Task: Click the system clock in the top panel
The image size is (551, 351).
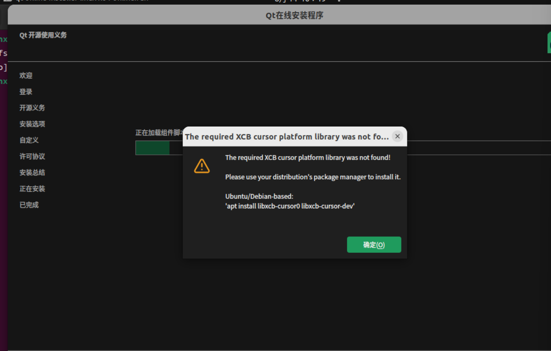Action: coord(300,1)
